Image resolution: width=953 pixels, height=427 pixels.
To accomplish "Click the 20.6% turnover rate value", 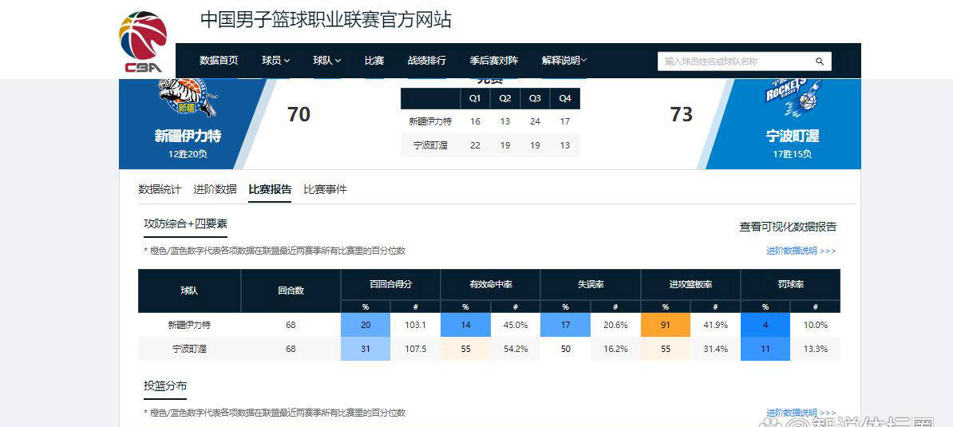I will tap(615, 325).
